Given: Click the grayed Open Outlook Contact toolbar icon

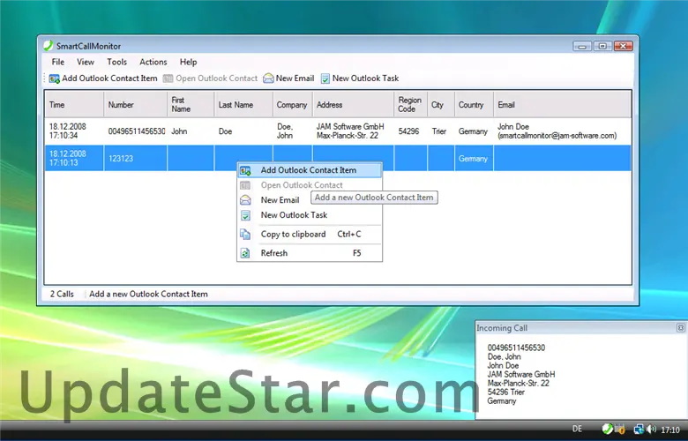Looking at the screenshot, I should tap(168, 78).
